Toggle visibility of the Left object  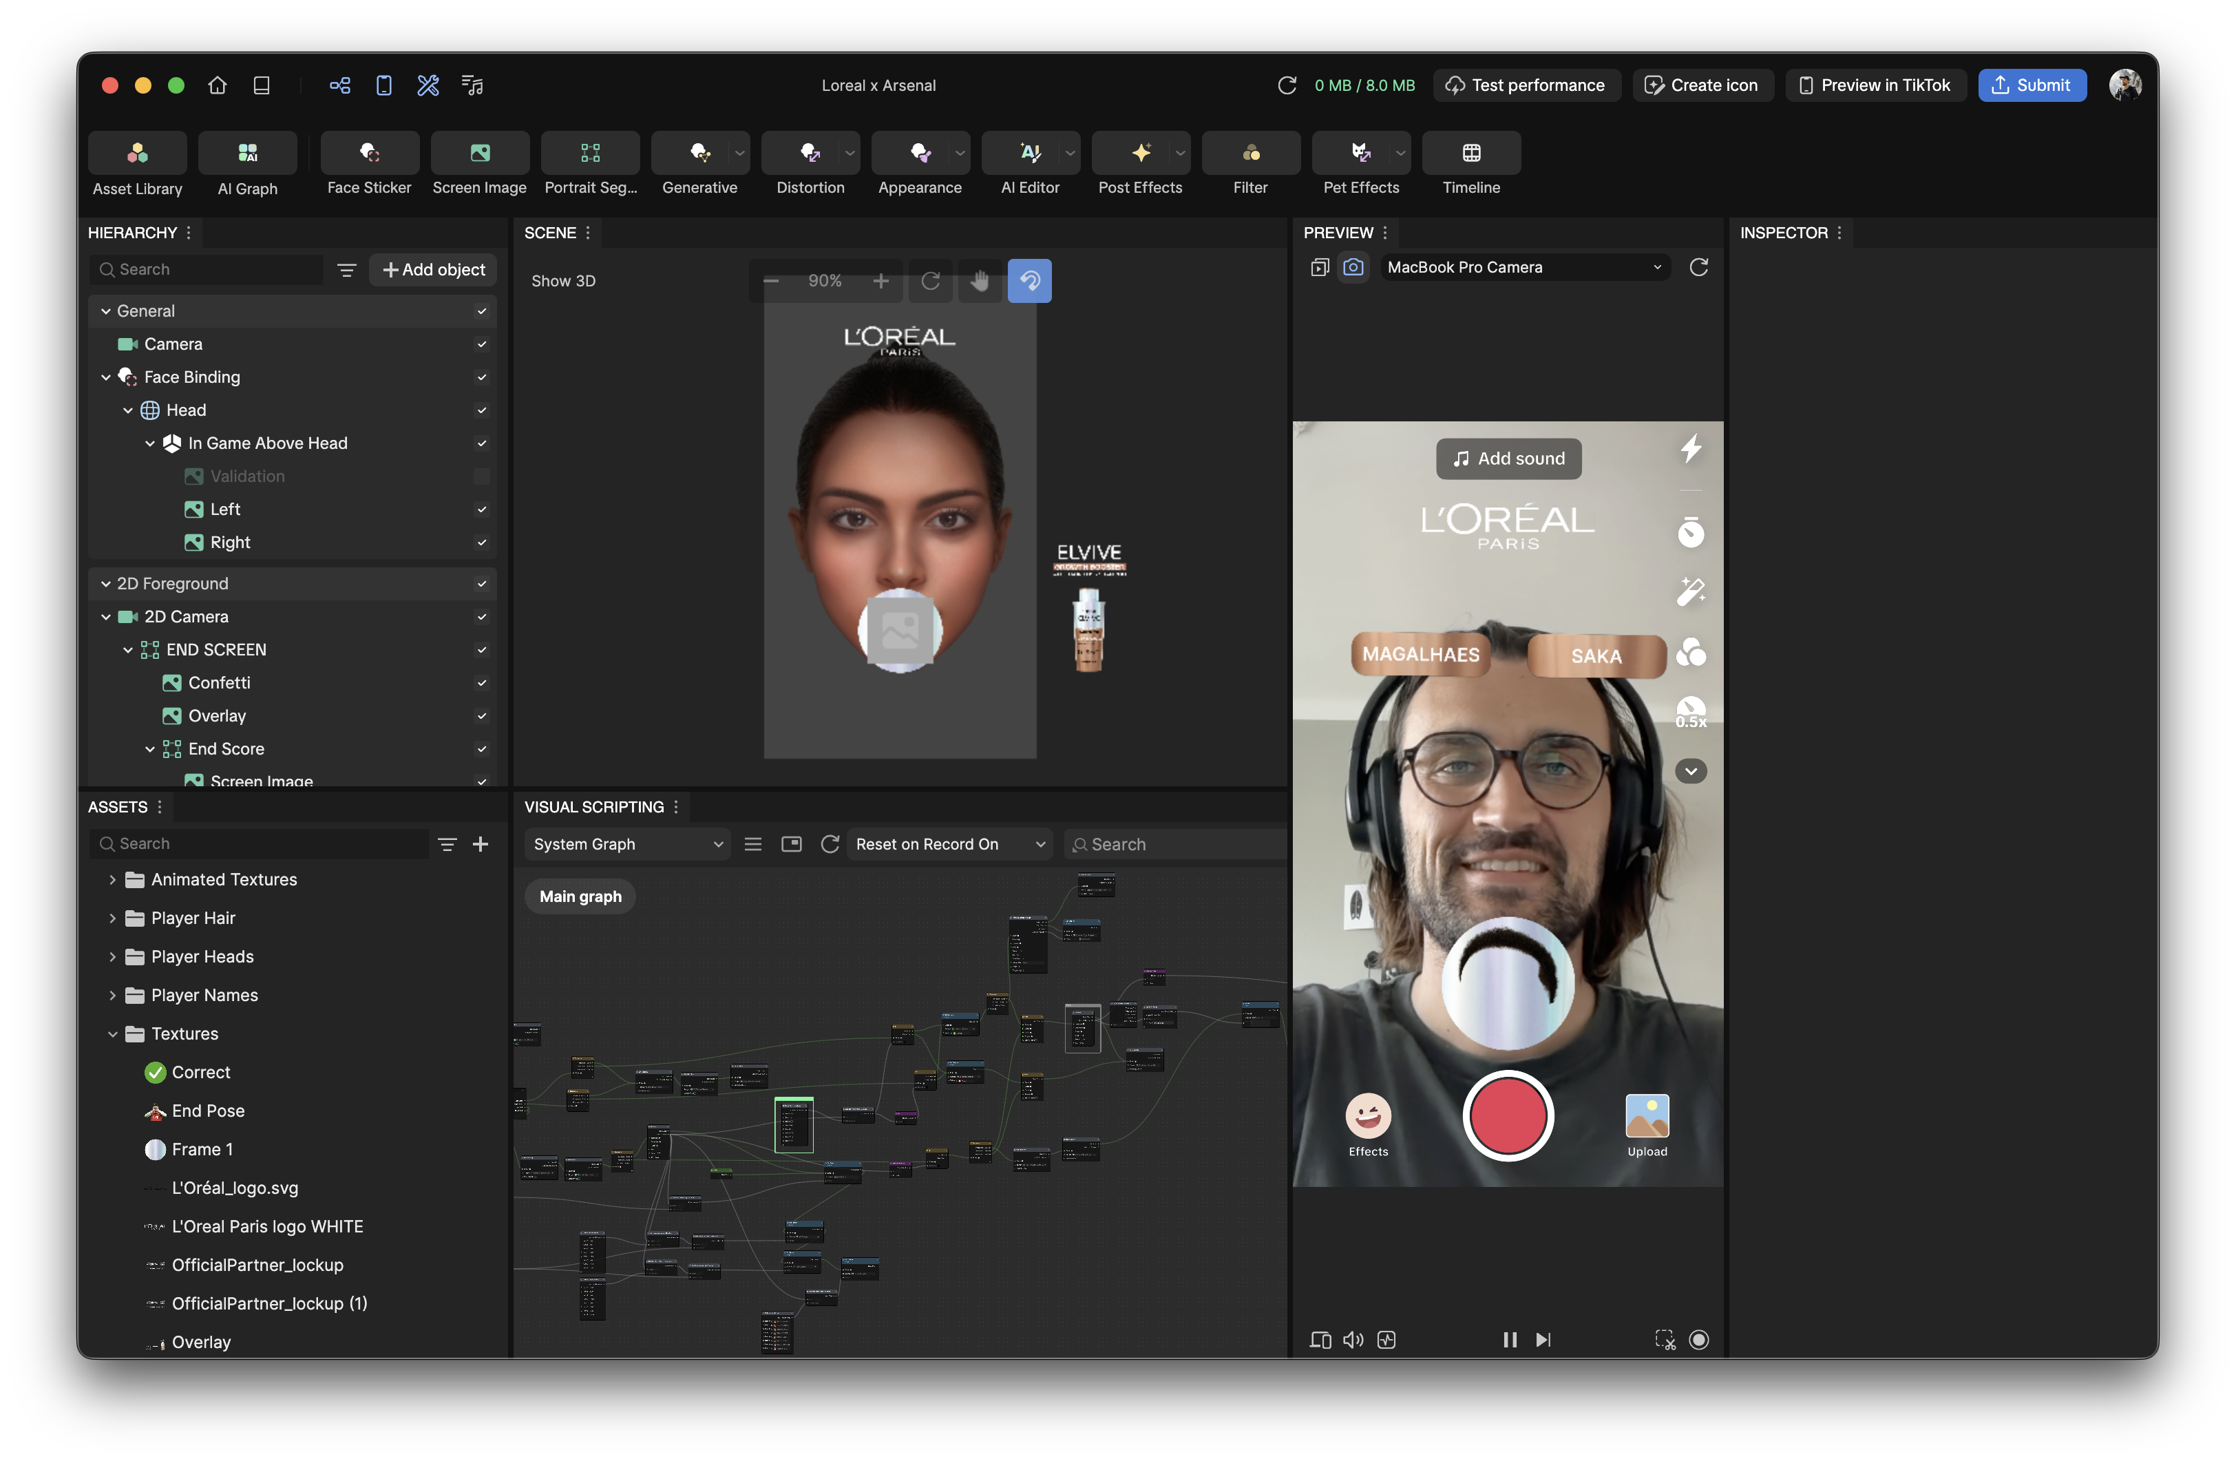[x=482, y=509]
